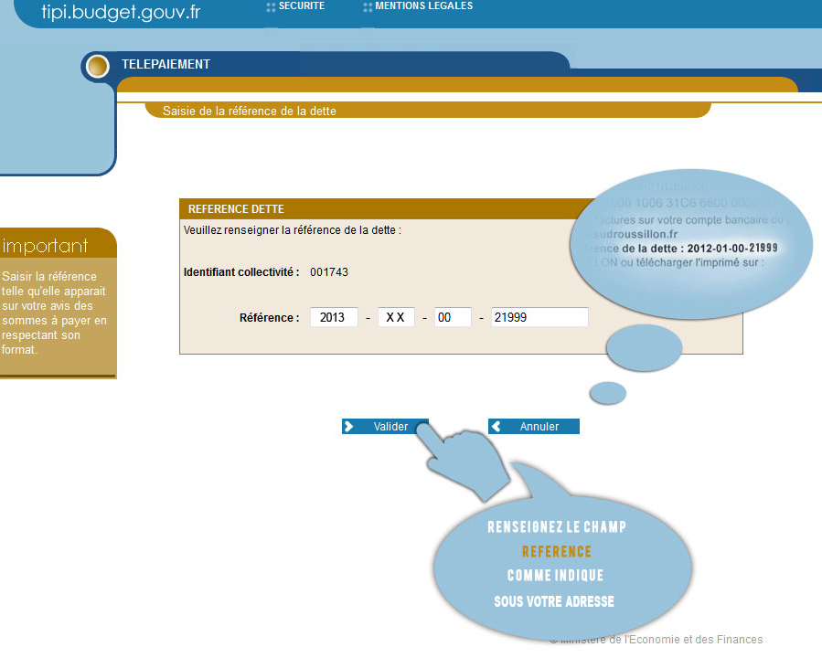Image resolution: width=822 pixels, height=658 pixels.
Task: Go to the tipi.budget.gouv.fr home logo
Action: pyautogui.click(x=121, y=13)
